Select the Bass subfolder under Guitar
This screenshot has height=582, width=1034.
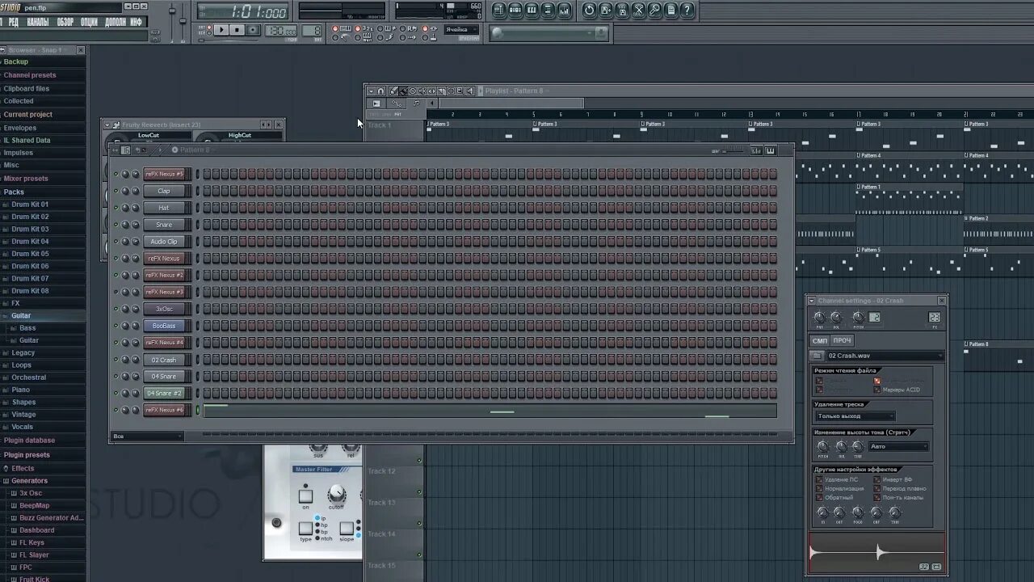[x=27, y=328]
